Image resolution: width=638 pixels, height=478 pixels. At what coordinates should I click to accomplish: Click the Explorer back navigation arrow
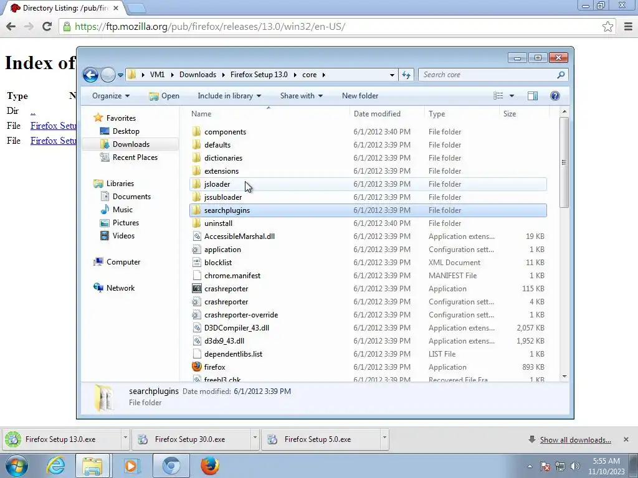tap(90, 75)
